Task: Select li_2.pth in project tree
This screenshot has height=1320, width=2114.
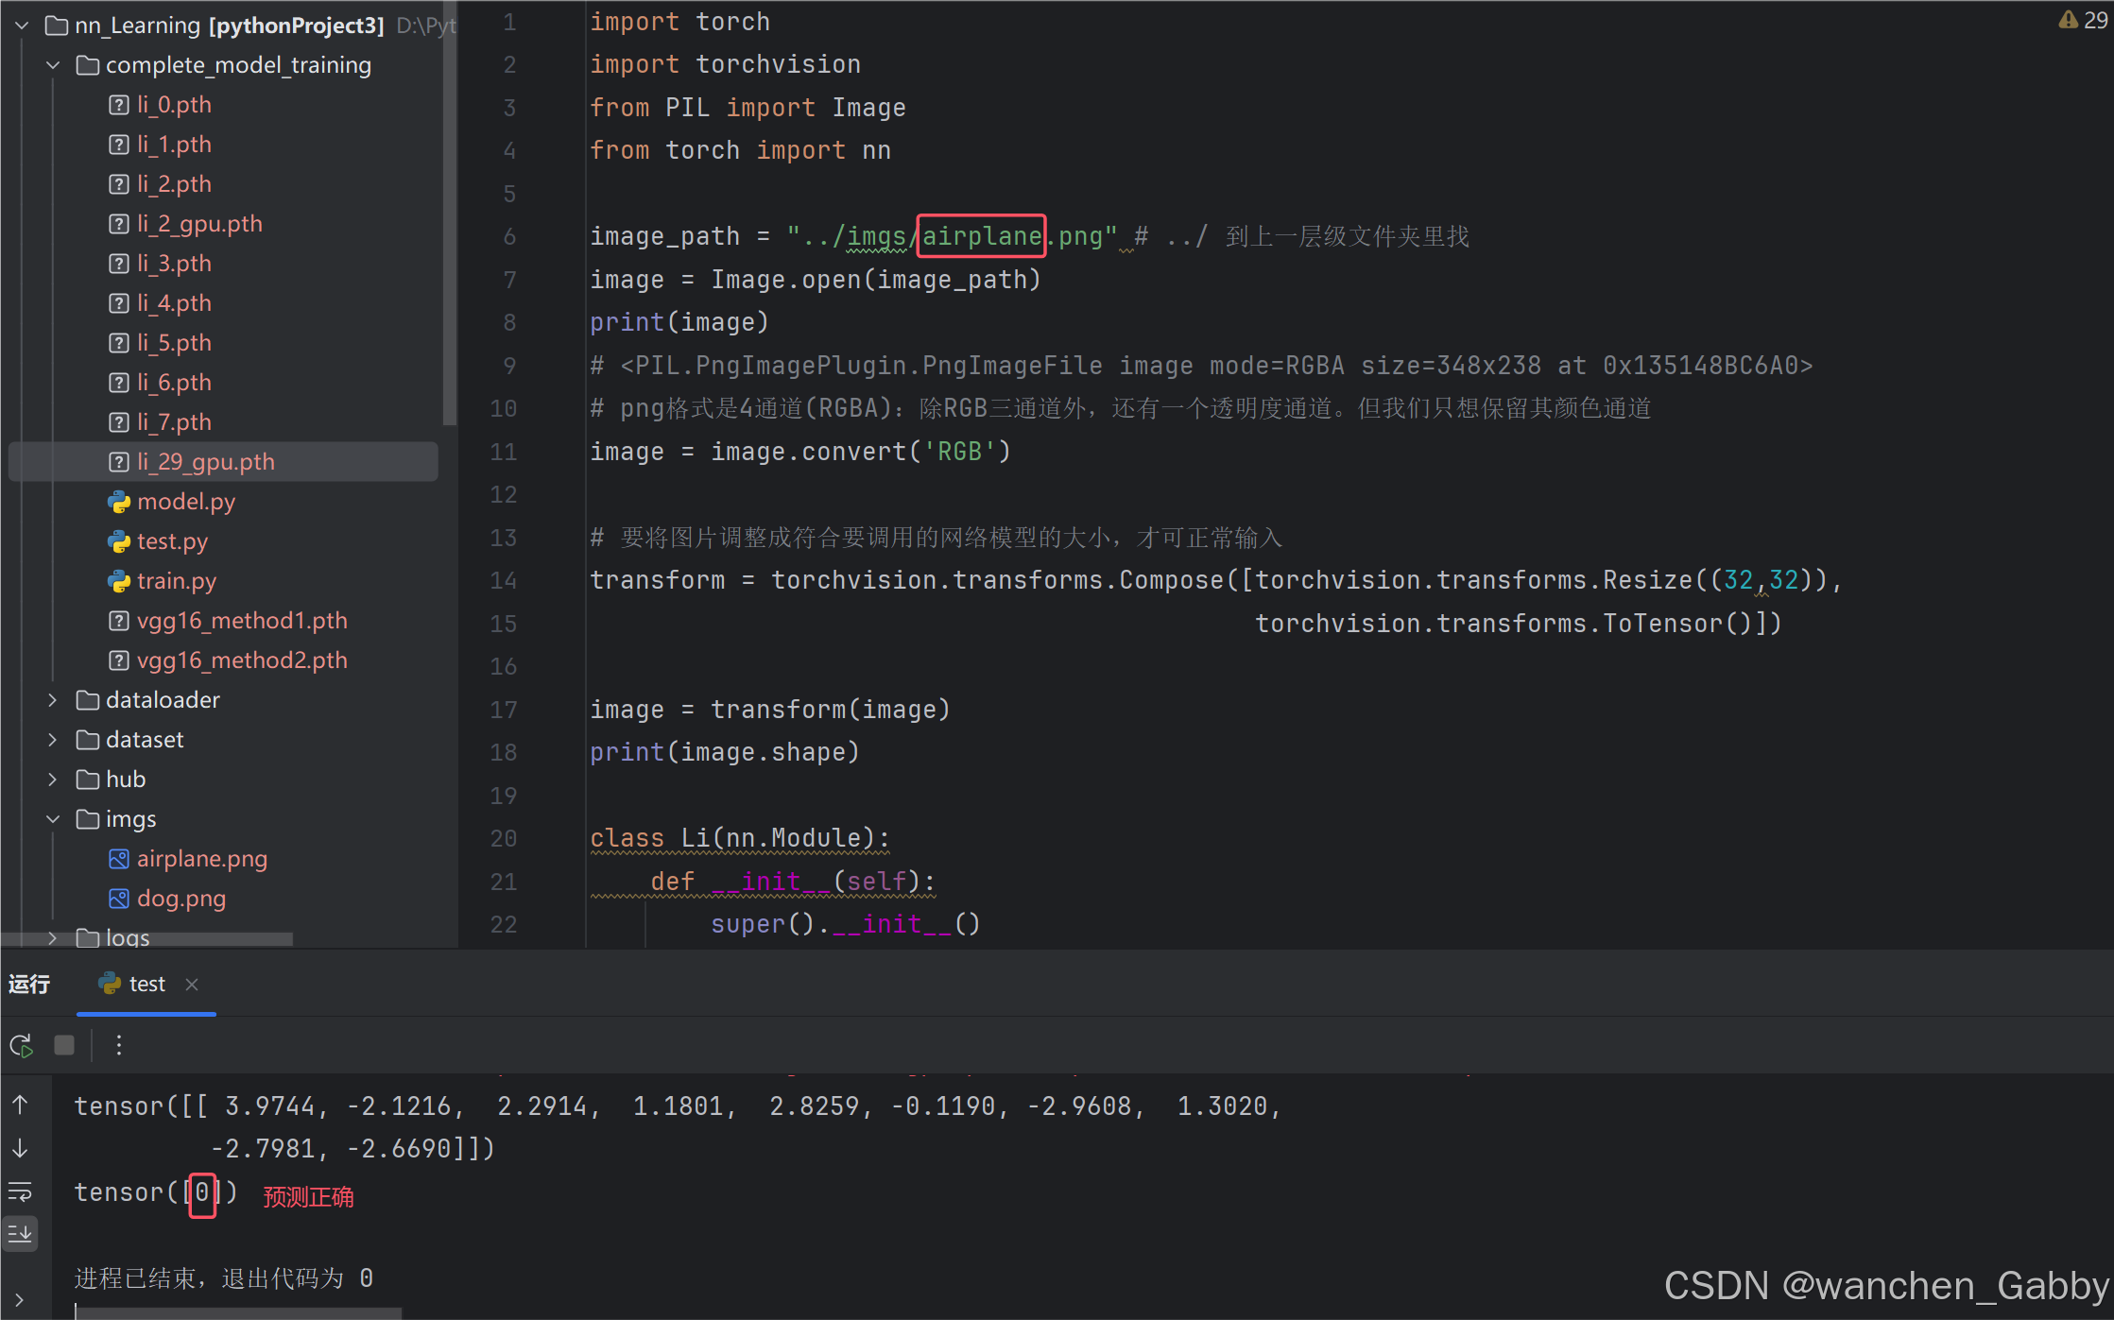Action: [174, 184]
